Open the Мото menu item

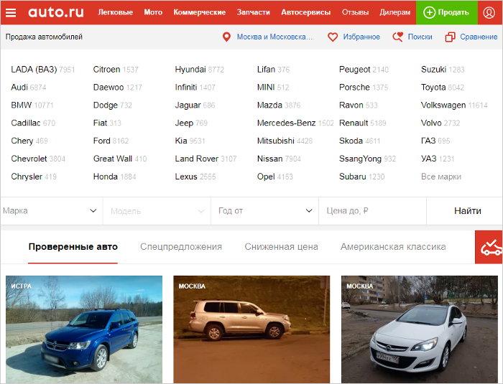(x=153, y=12)
